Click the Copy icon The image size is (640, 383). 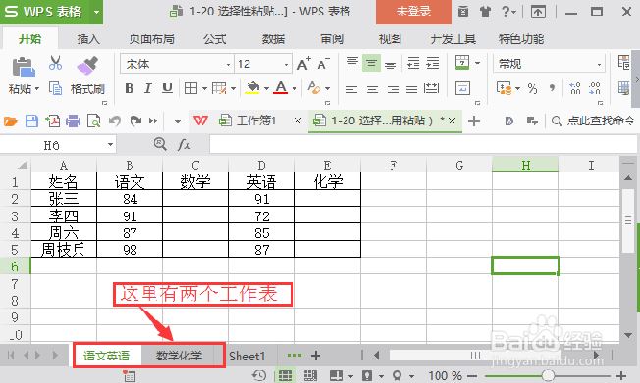point(56,88)
